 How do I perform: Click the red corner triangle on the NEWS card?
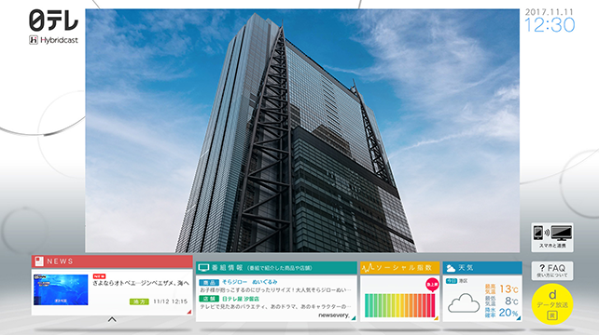click(x=189, y=312)
